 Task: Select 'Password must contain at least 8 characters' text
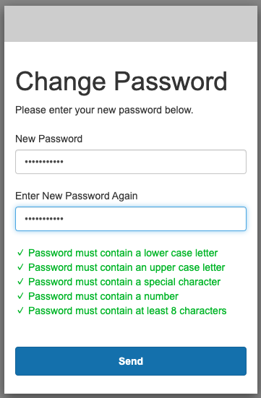(127, 311)
